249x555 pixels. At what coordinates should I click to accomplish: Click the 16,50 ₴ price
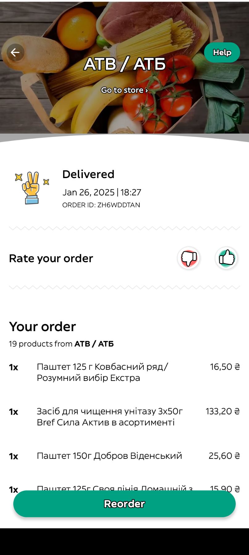[x=225, y=367]
